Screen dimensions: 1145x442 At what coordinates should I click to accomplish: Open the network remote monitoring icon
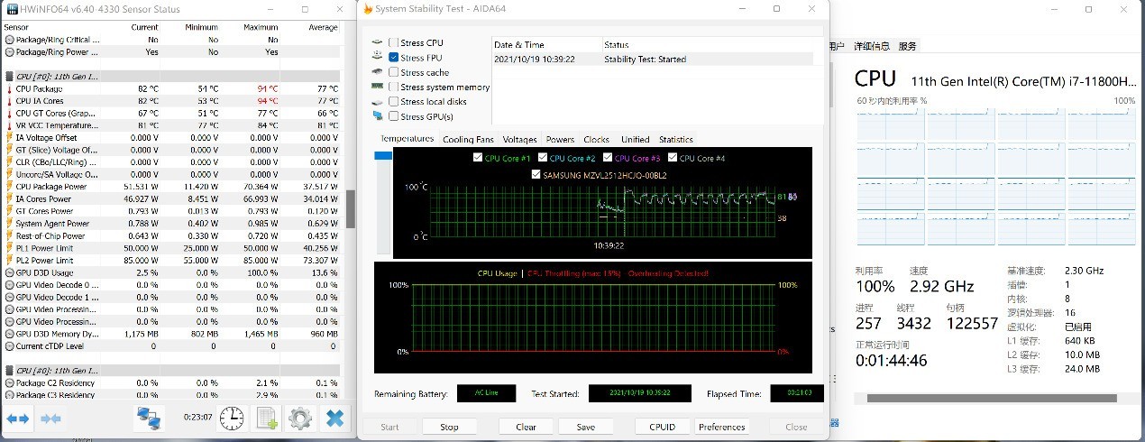149,419
